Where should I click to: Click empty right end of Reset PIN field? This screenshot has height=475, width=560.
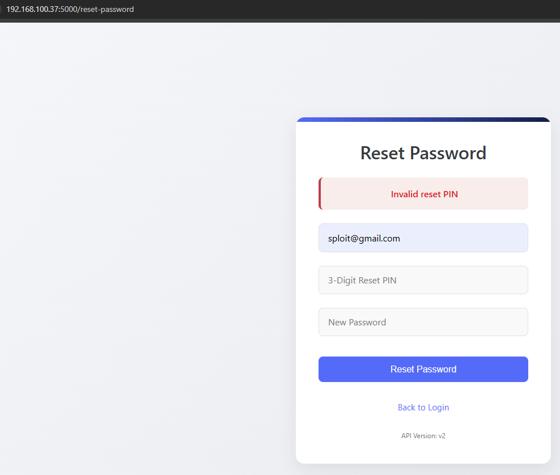tap(499, 280)
